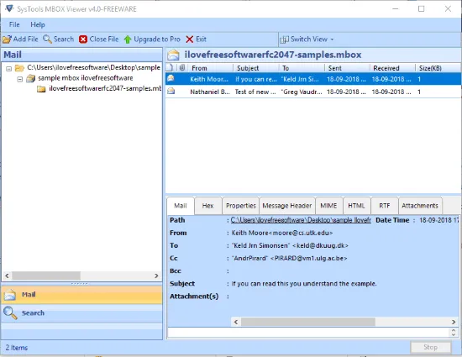Select the Mail navigation pane button
462x357 pixels.
tap(81, 295)
